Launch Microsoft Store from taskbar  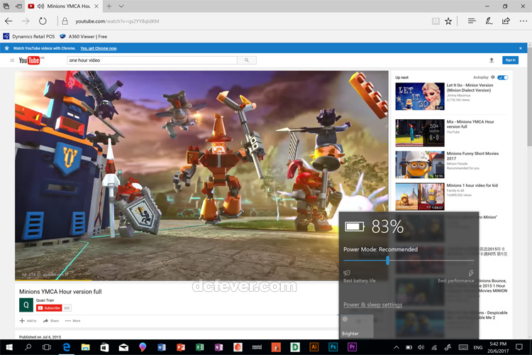pos(104,347)
